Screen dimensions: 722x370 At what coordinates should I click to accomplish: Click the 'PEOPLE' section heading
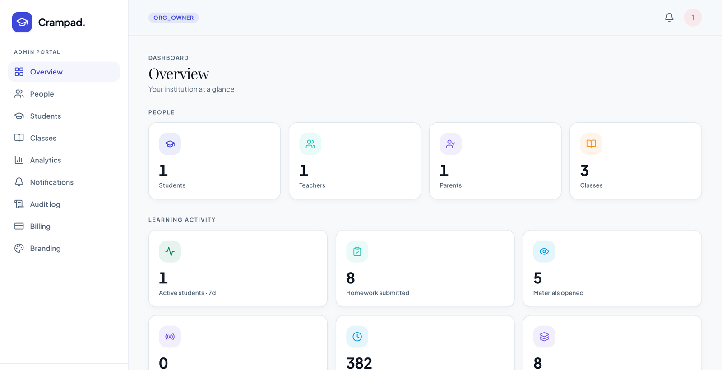tap(162, 112)
